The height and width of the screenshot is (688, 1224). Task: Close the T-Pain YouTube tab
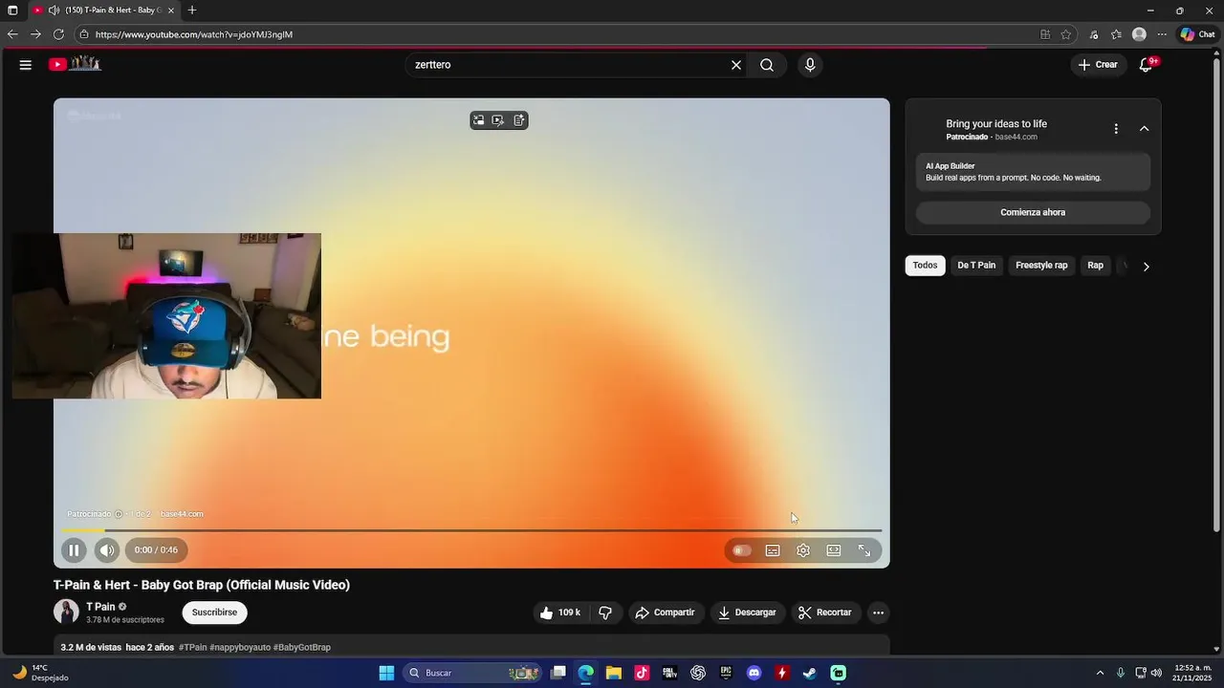(x=171, y=11)
